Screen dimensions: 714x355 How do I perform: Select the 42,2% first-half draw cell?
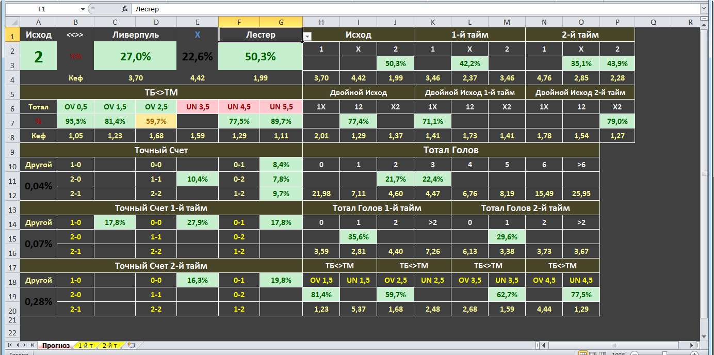tap(470, 63)
